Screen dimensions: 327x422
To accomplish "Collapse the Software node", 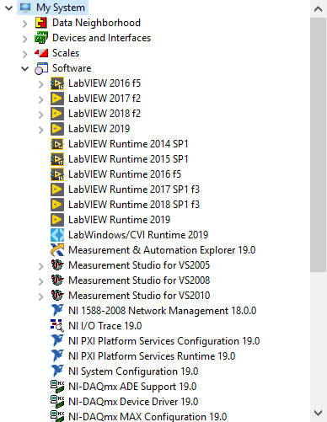I will 25,68.
